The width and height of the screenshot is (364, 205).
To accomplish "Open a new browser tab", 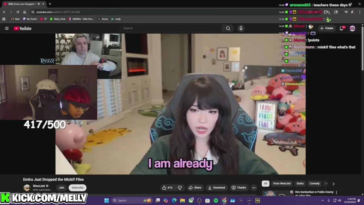I will (x=50, y=4).
